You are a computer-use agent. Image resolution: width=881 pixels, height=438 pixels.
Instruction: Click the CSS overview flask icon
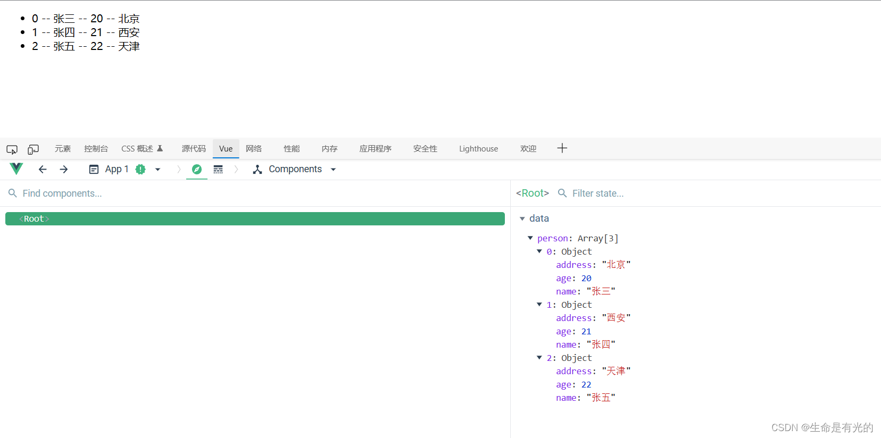point(160,148)
